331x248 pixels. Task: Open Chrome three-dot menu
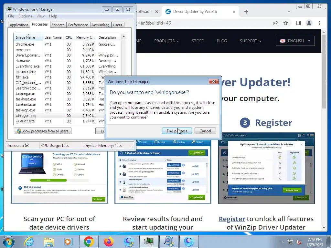point(319,23)
